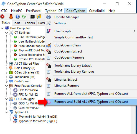Click the folder toolbar icon
137x134 pixels.
[x=39, y=17]
